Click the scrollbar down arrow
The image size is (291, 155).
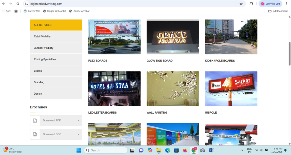pos(290,144)
